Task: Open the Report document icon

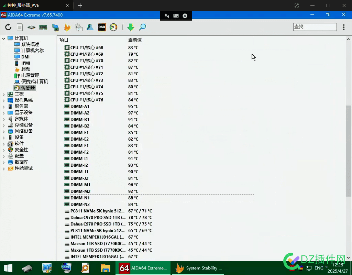Action: point(20,27)
